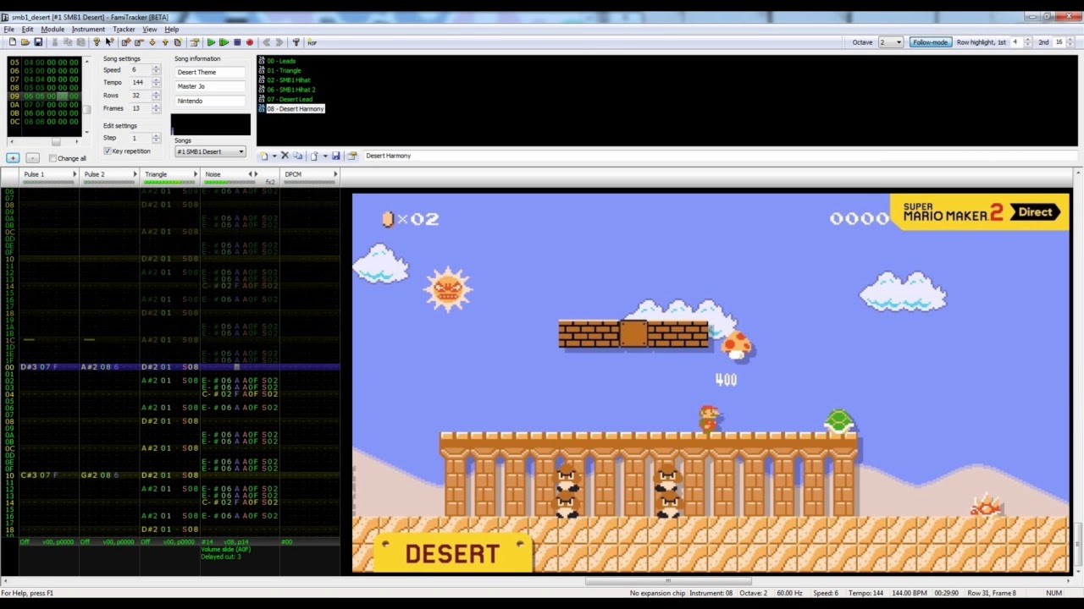Play song with green arrow
This screenshot has height=609, width=1084.
[211, 42]
